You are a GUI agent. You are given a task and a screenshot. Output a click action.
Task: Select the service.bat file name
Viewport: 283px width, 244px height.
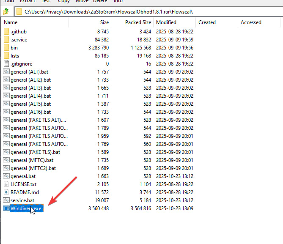tap(22, 200)
